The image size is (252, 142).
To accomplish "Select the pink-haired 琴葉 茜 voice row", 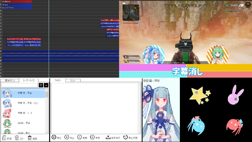I will [x=23, y=113].
